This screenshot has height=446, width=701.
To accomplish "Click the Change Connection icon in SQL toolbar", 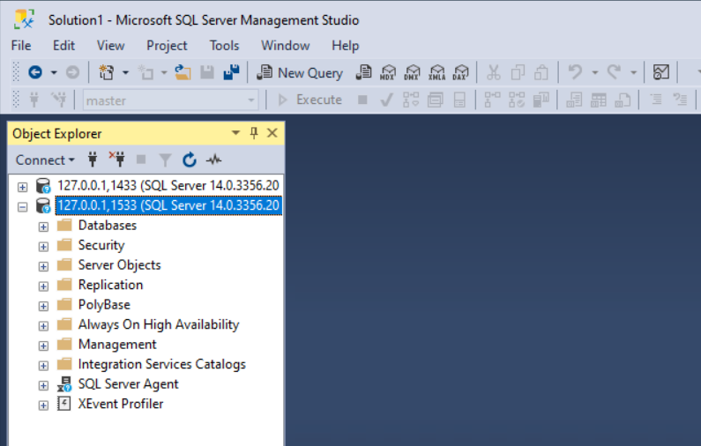I will coord(58,100).
